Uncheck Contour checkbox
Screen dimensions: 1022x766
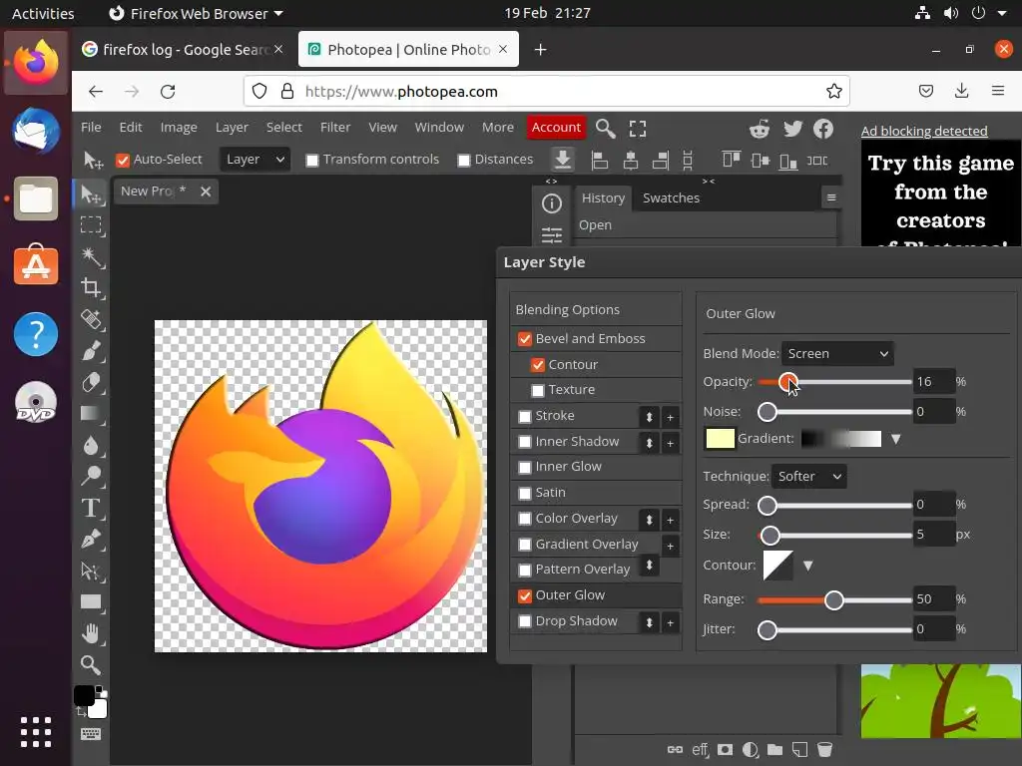[538, 365]
